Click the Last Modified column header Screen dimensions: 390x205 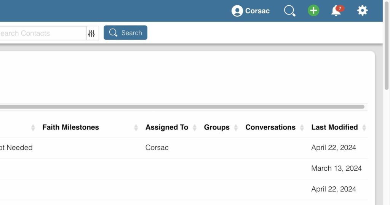coord(334,127)
